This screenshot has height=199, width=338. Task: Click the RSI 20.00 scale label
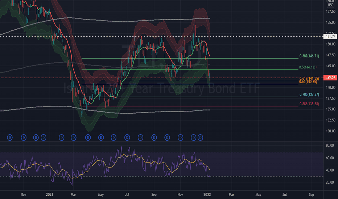click(x=330, y=182)
